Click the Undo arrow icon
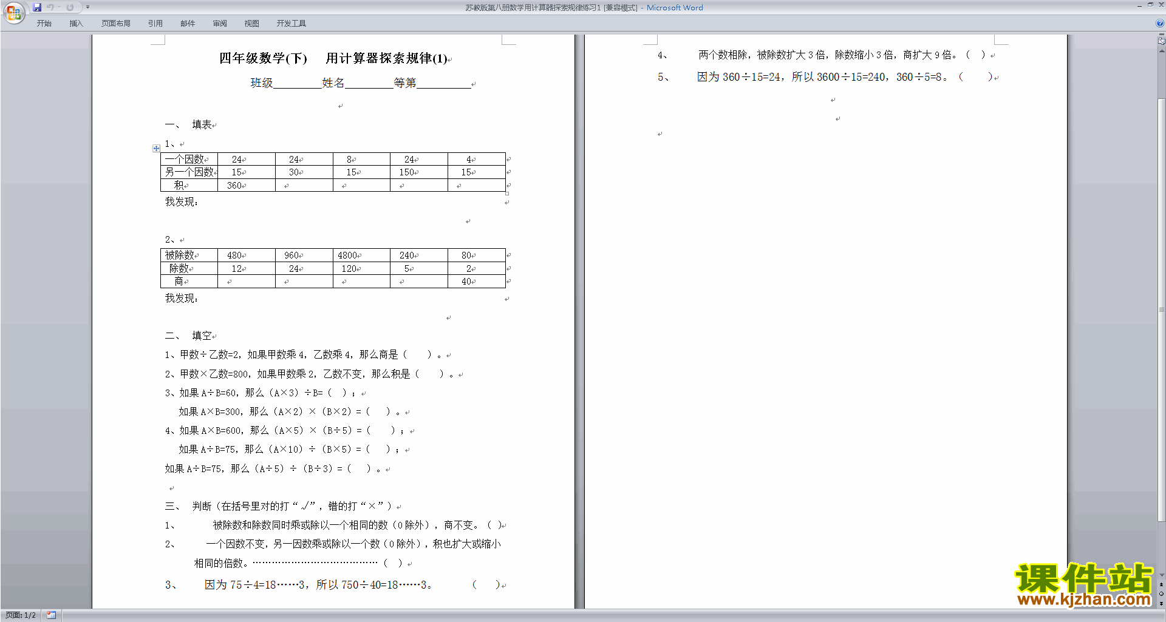The height and width of the screenshot is (622, 1166). pyautogui.click(x=50, y=7)
